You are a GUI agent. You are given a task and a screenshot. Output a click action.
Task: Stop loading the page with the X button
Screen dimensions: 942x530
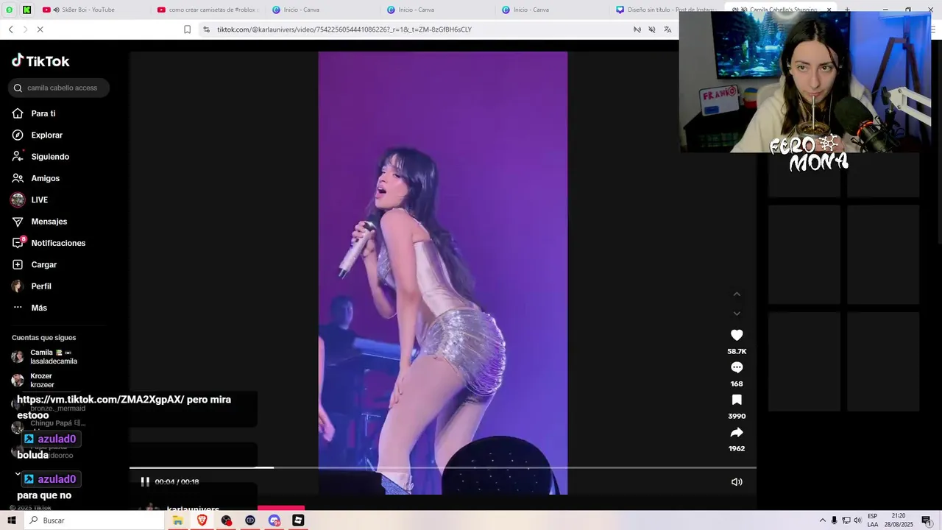click(x=40, y=29)
